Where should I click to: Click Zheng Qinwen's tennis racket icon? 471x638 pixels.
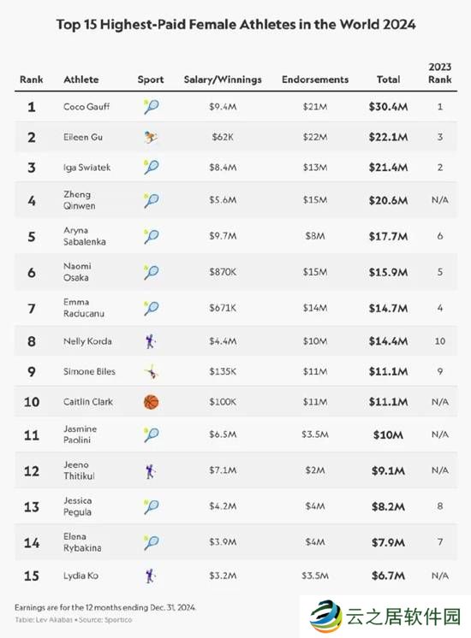pyautogui.click(x=151, y=200)
